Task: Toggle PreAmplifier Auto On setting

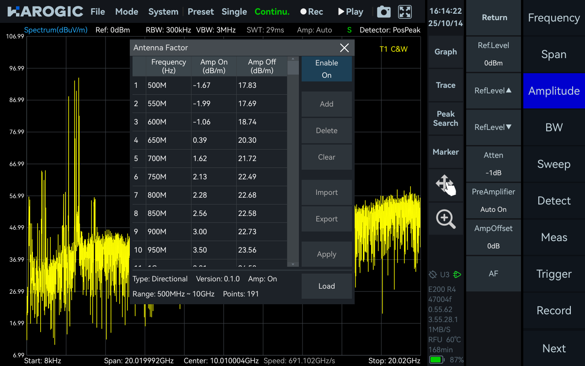Action: pos(493,200)
